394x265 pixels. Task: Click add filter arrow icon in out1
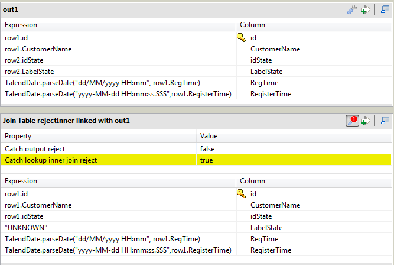point(365,10)
